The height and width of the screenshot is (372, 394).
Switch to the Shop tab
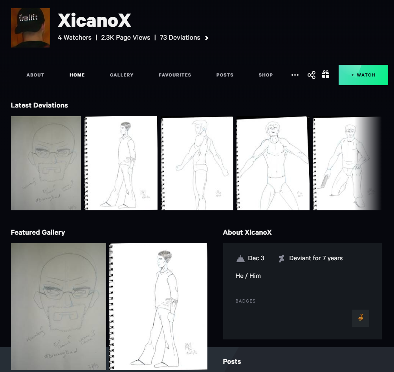(266, 75)
